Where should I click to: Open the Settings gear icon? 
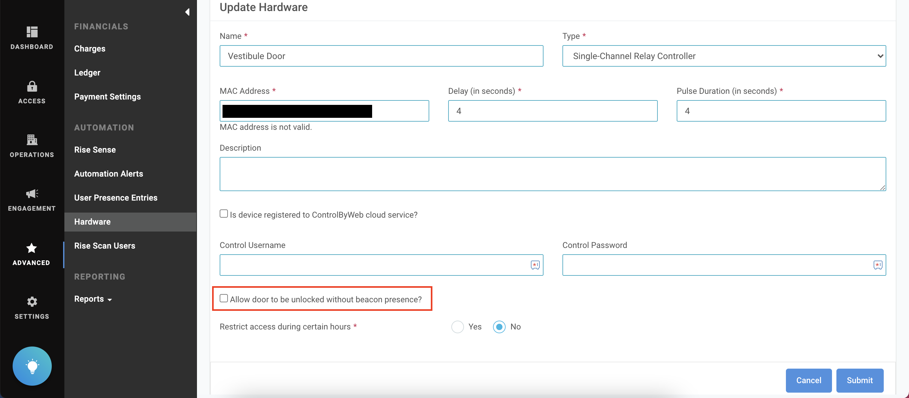(32, 302)
